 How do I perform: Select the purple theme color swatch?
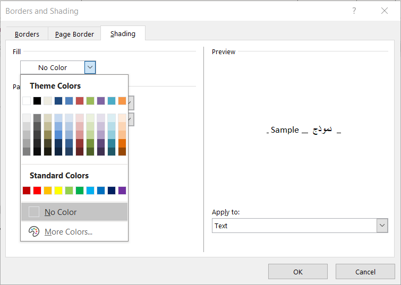pyautogui.click(x=101, y=101)
